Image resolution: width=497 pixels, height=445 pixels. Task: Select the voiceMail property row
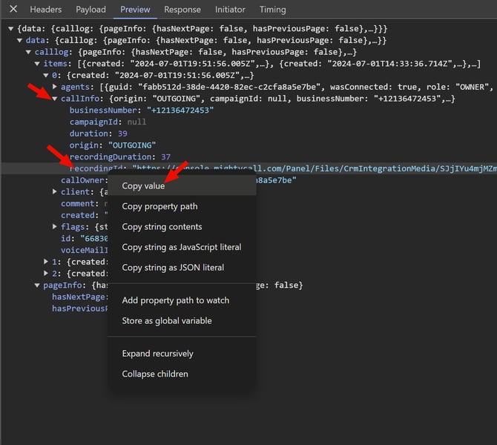coord(84,250)
